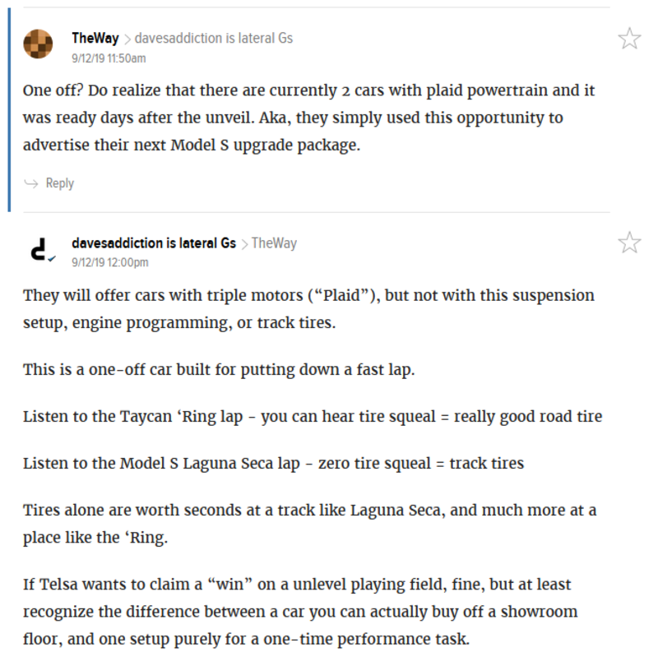
Task: Click the 9/12/19 11:50am timestamp
Action: tap(109, 58)
